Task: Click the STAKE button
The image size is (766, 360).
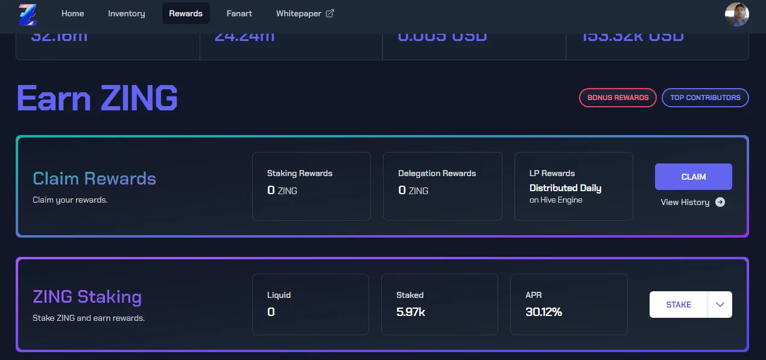Action: tap(679, 305)
